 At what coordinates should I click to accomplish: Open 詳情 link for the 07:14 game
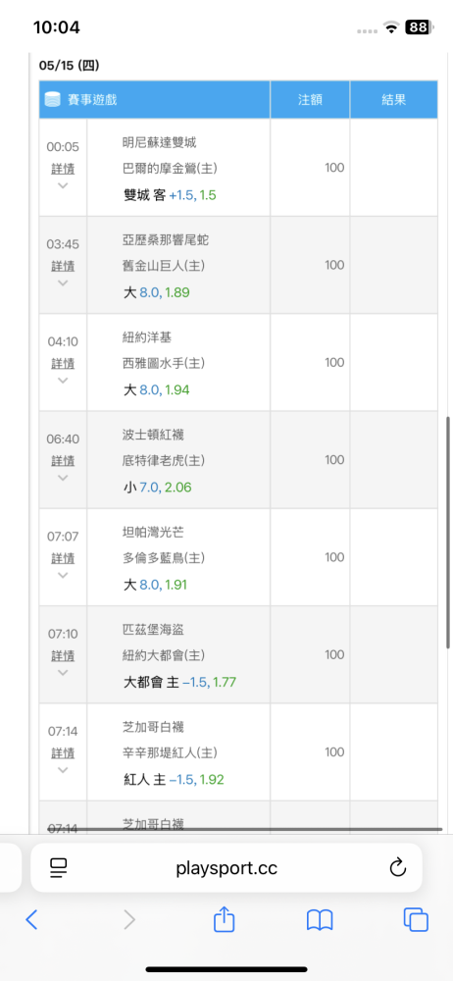click(x=63, y=752)
